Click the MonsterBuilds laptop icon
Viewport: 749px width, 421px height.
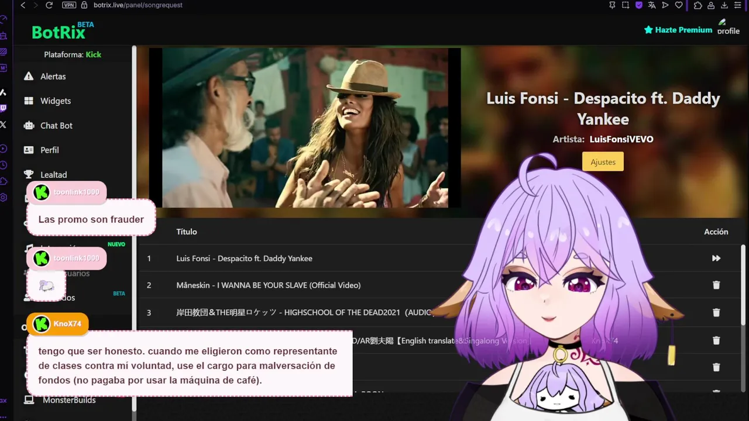click(29, 400)
